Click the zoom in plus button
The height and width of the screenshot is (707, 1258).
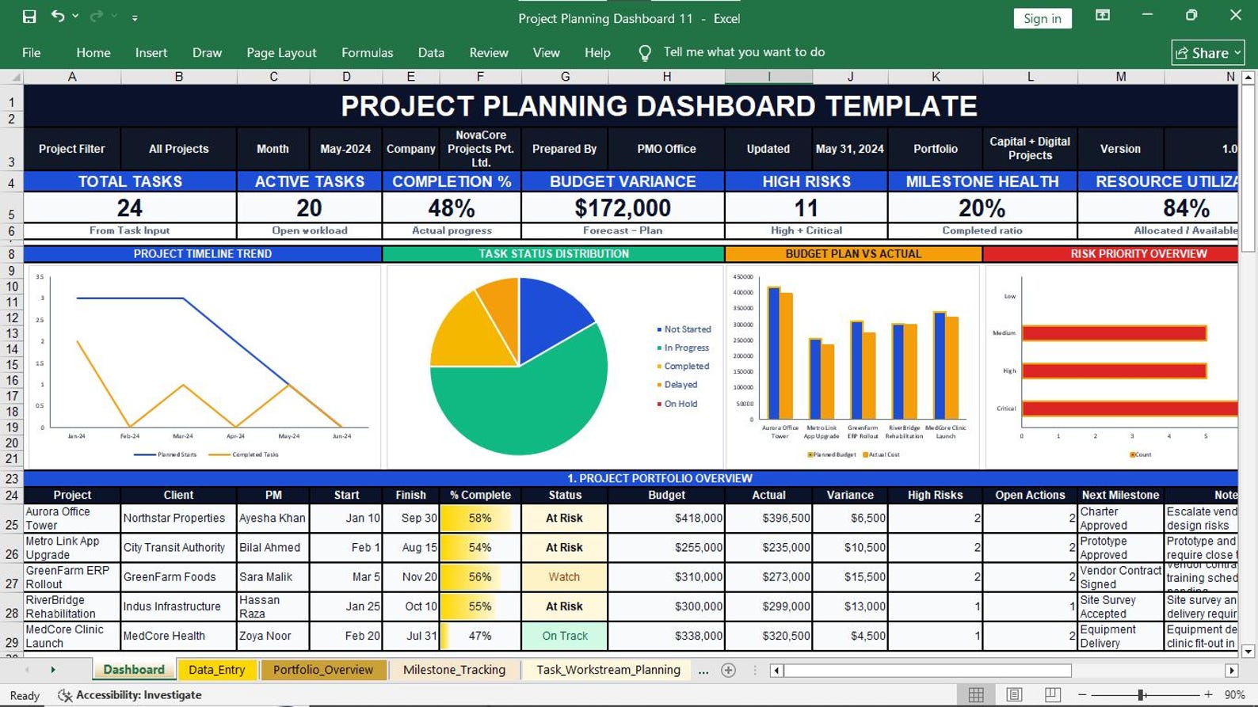[1208, 694]
